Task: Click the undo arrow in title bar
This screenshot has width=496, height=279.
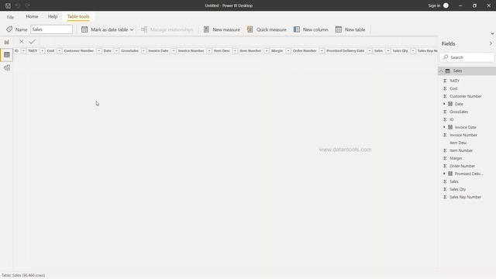Action: 18,5
